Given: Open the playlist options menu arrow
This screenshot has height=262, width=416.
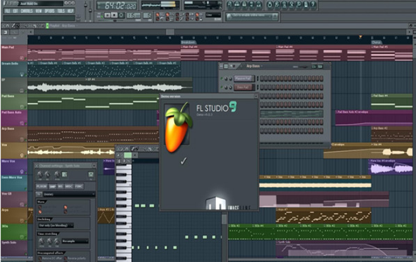Looking at the screenshot, I should [3, 26].
